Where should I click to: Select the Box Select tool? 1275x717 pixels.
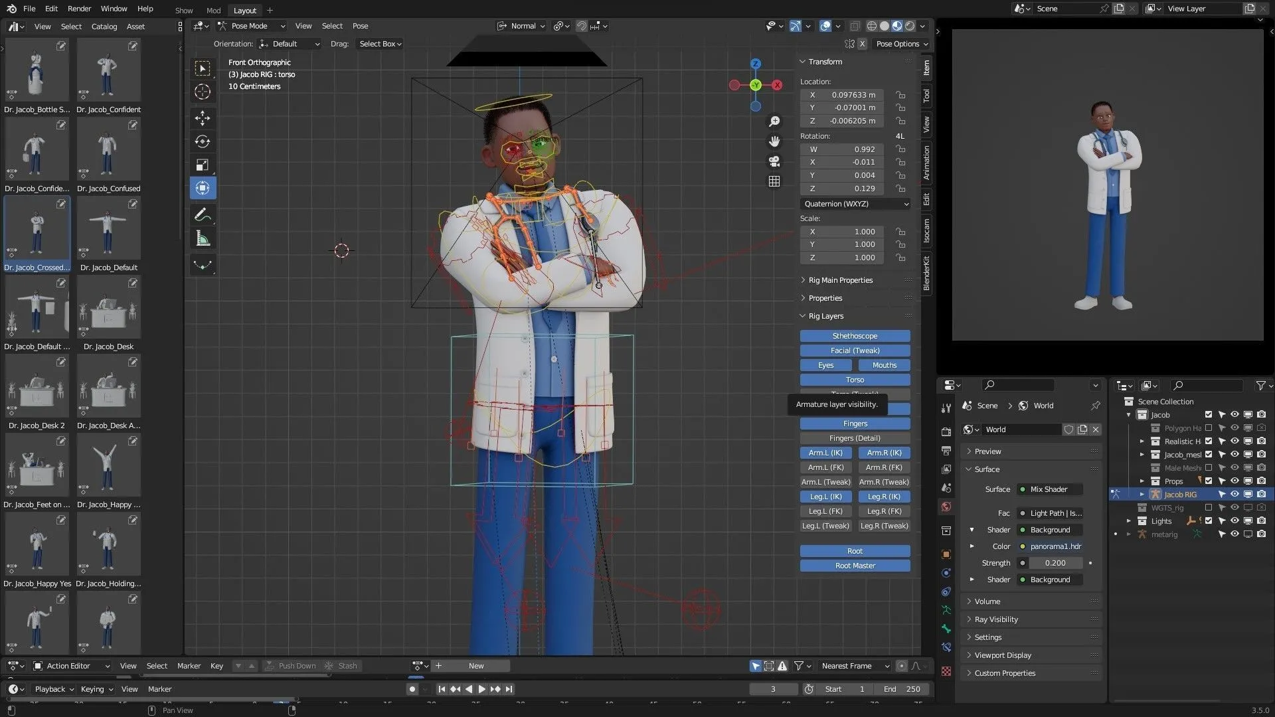point(202,68)
